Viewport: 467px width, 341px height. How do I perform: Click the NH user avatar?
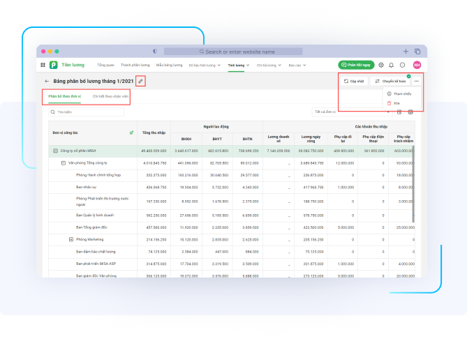point(417,65)
